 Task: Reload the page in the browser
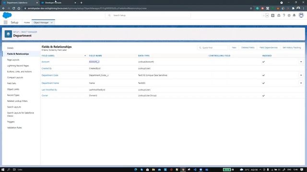(x=14, y=9)
